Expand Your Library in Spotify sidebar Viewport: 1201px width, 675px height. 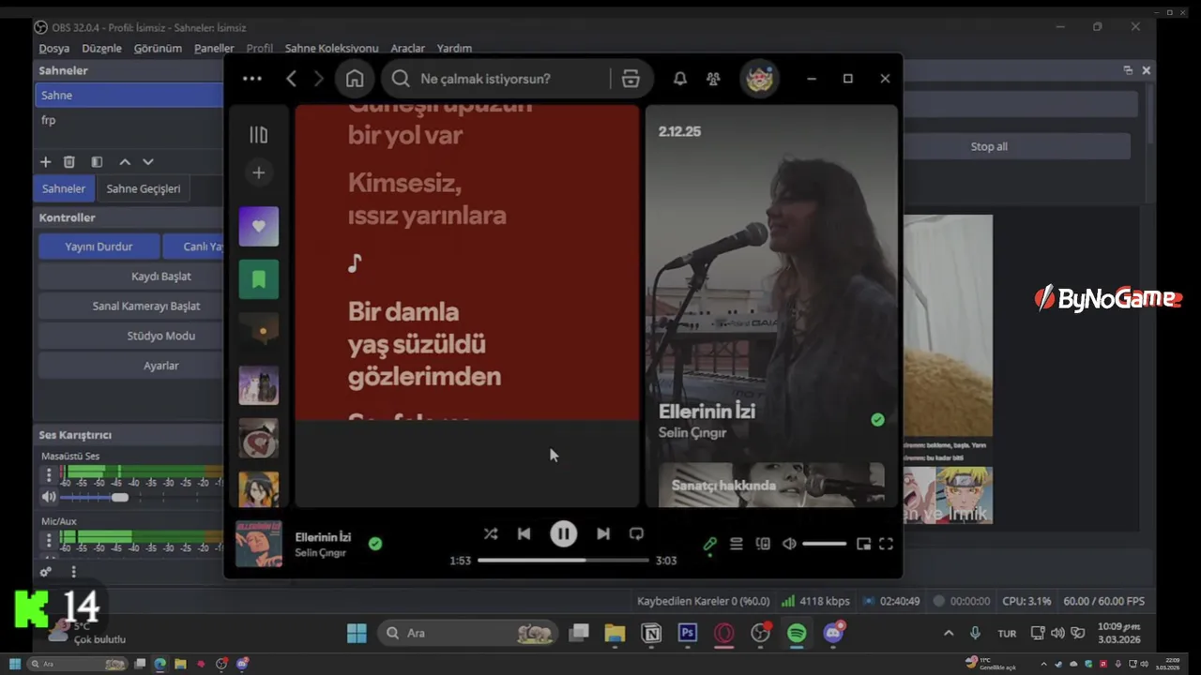pyautogui.click(x=258, y=135)
